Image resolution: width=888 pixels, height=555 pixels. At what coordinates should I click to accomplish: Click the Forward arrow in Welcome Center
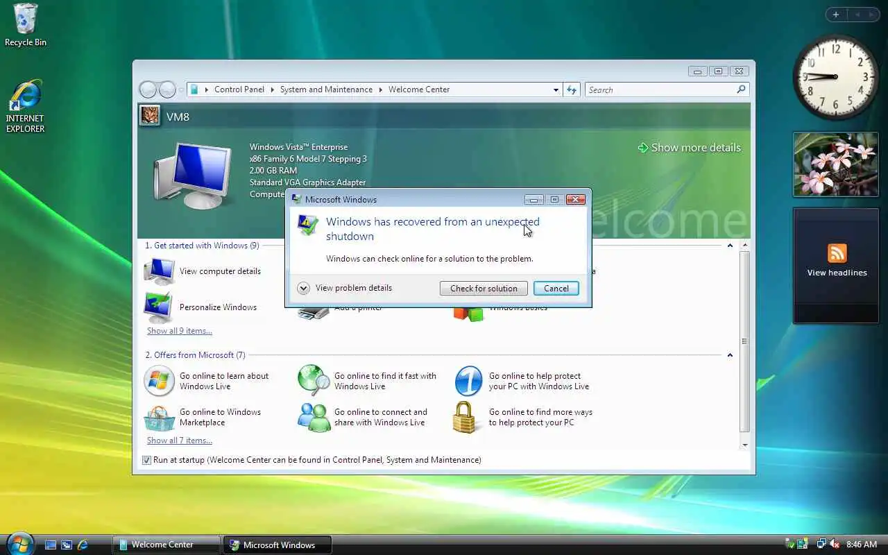coord(167,89)
